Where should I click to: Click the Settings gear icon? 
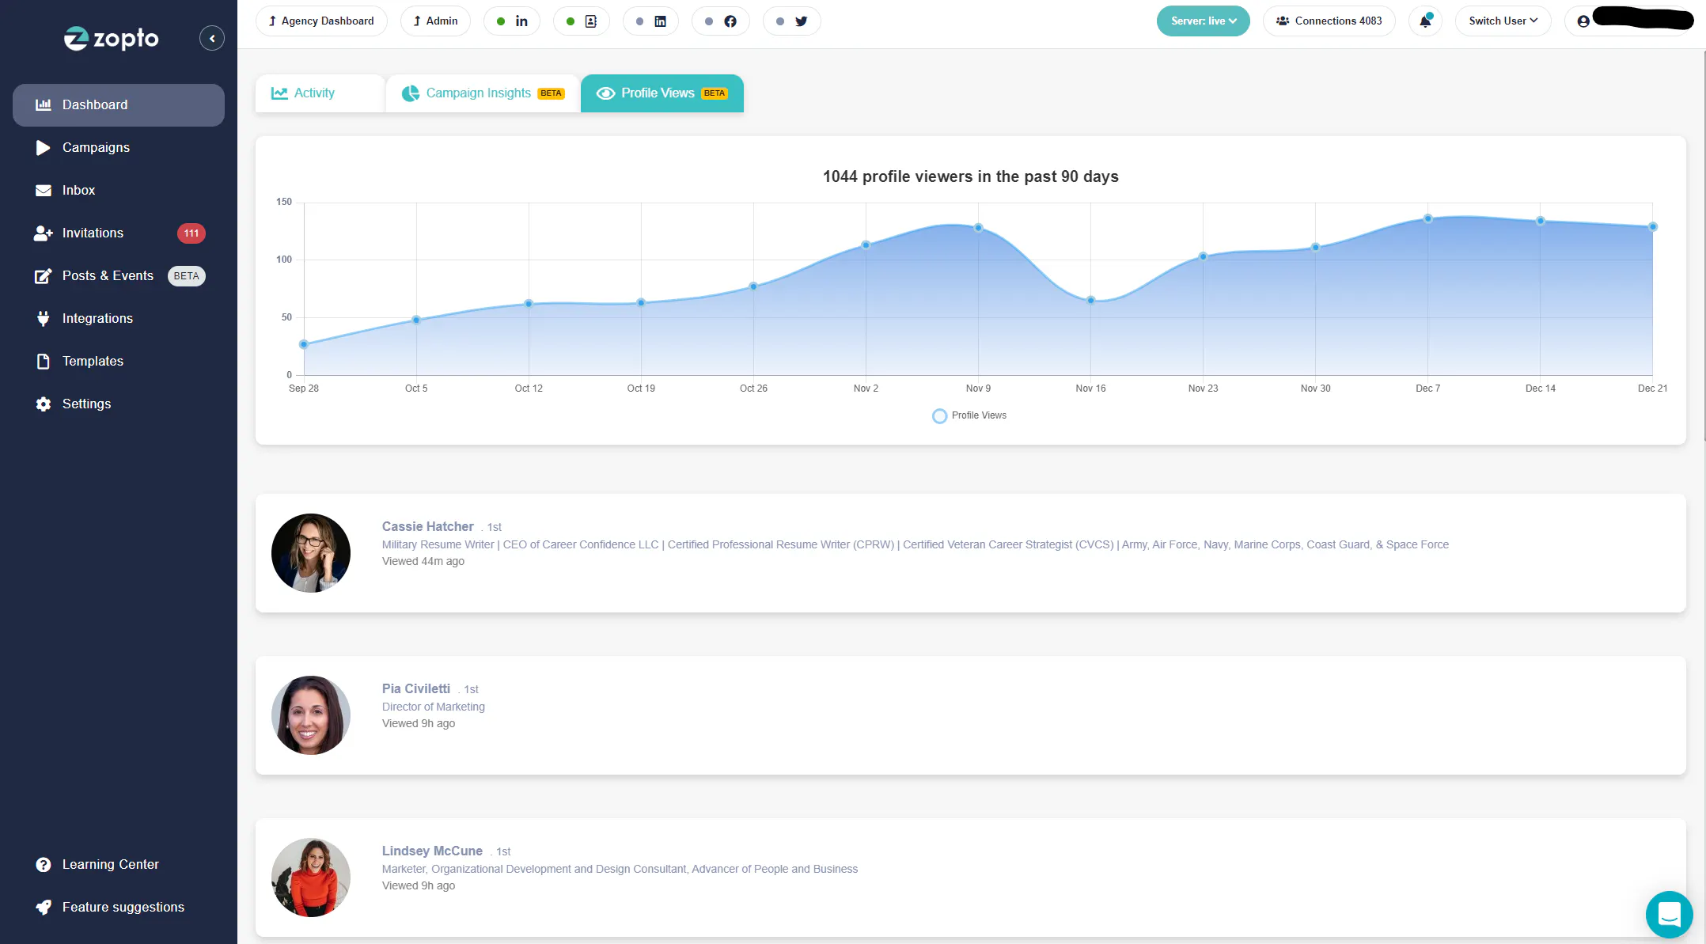(44, 404)
